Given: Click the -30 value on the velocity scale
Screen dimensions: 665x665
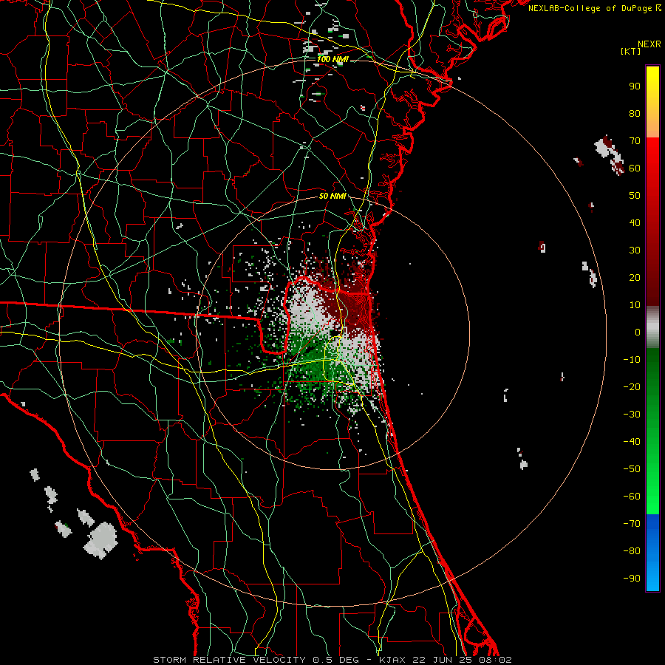Looking at the screenshot, I should [x=632, y=415].
